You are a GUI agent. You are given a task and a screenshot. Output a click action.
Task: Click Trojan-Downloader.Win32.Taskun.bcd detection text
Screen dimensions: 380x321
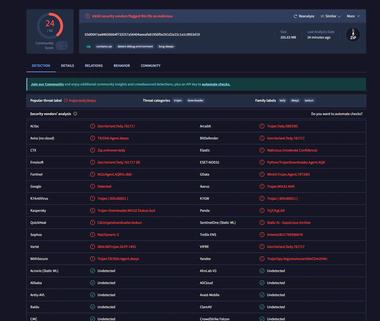click(126, 211)
